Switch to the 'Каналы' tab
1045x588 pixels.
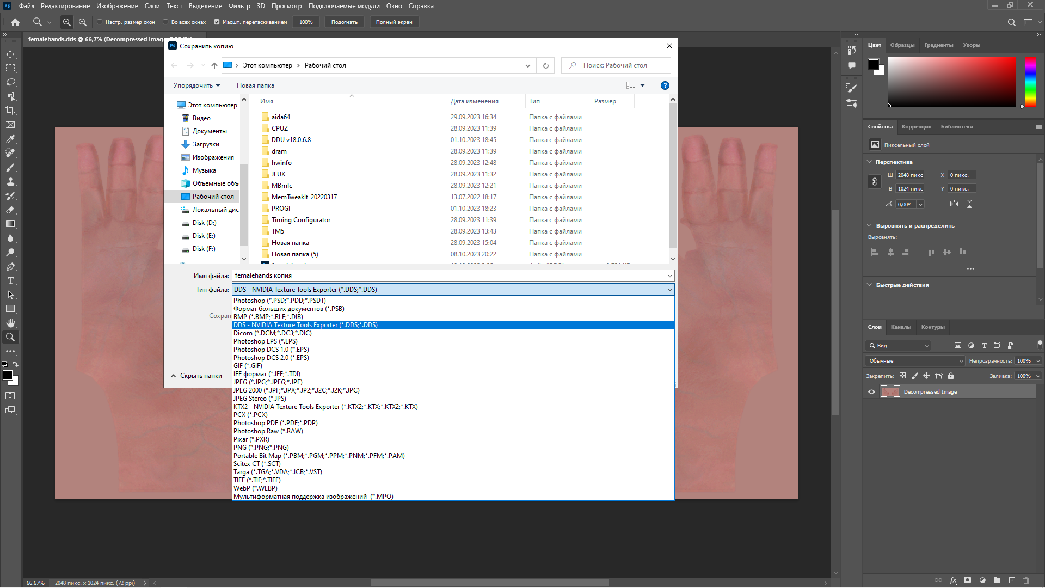click(900, 327)
